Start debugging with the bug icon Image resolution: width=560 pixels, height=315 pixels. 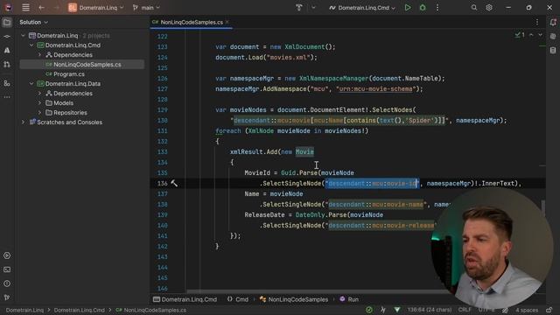click(x=423, y=8)
